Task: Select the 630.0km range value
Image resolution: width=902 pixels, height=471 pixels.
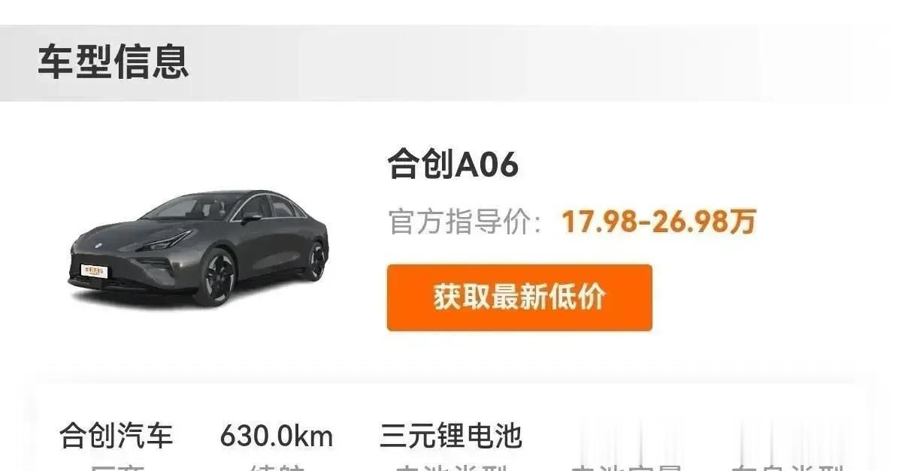Action: tap(276, 436)
